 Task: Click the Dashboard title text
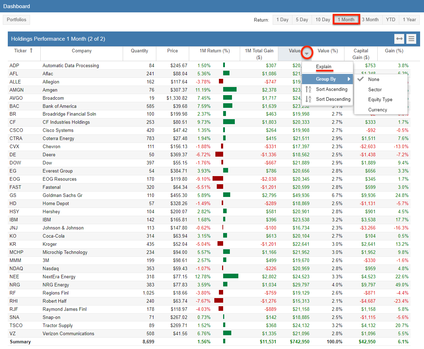pyautogui.click(x=17, y=6)
